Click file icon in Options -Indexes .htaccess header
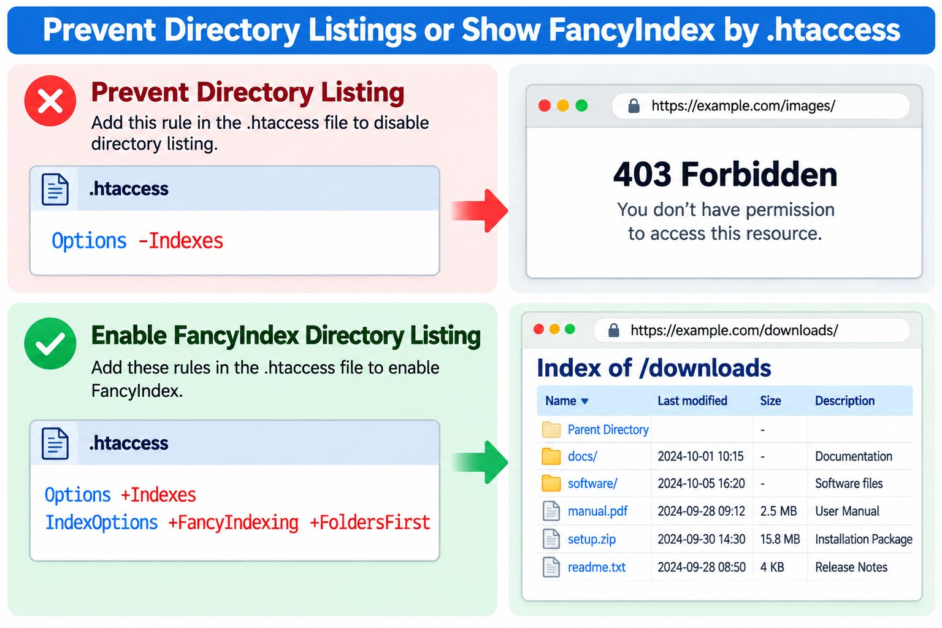Viewport: 942px width, 628px height. click(x=55, y=189)
